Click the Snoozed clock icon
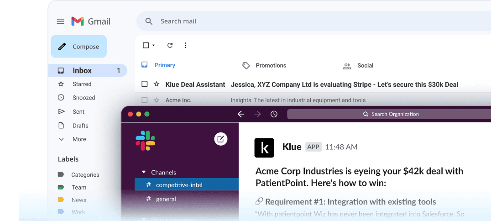Viewport: 491px width, 221px height. tap(61, 98)
